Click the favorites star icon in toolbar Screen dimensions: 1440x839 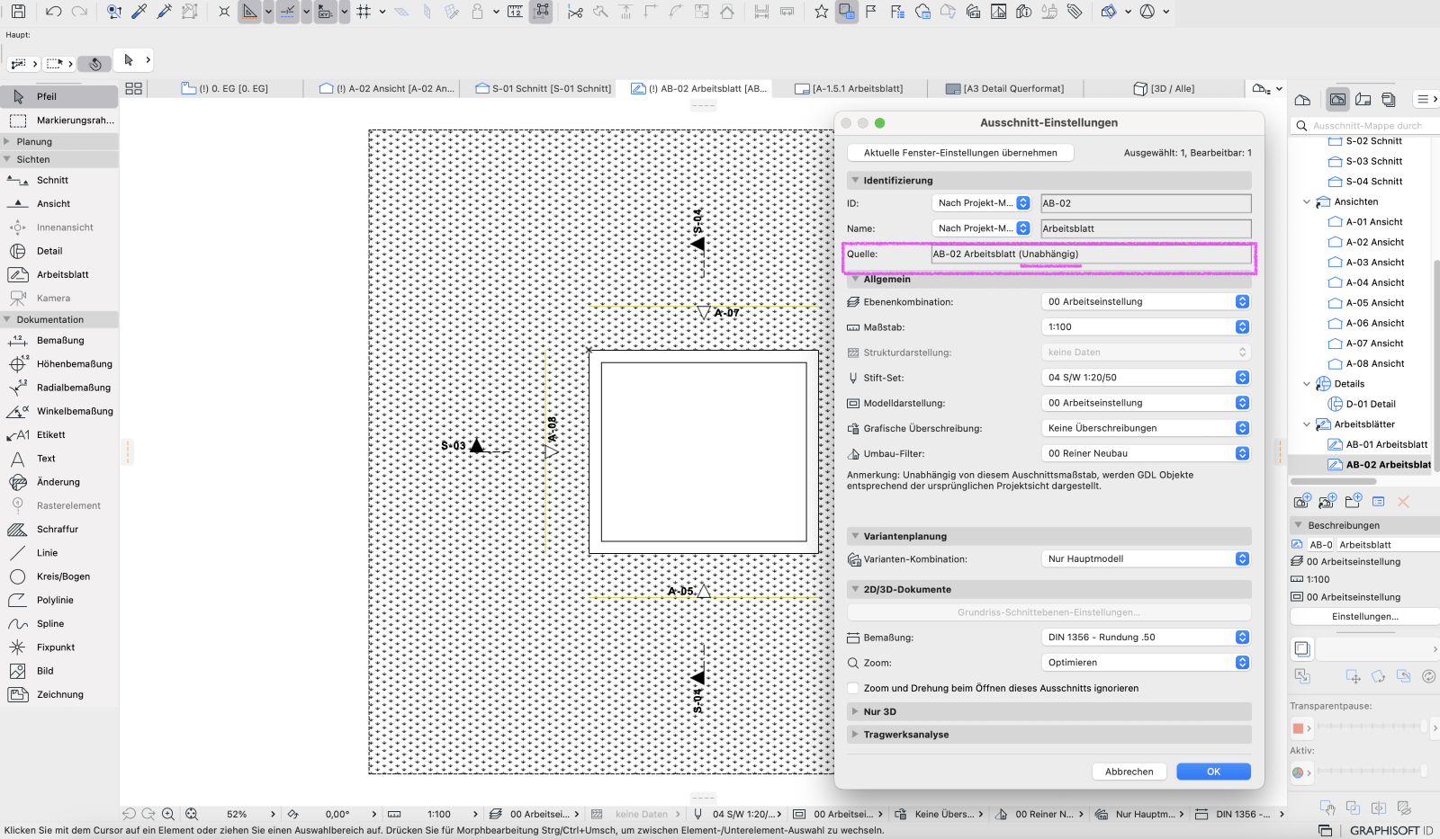[821, 12]
